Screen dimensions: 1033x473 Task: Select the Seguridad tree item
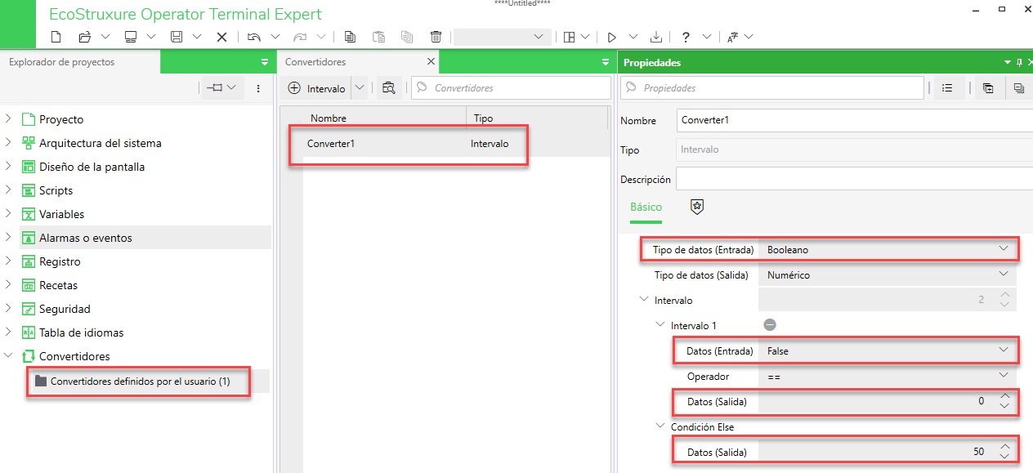[x=65, y=309]
